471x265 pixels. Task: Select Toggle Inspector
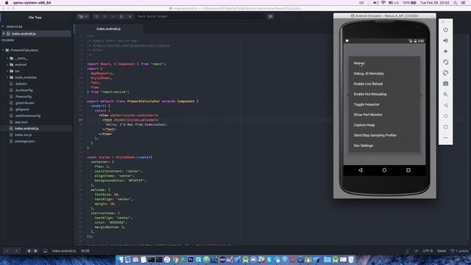tap(384, 105)
